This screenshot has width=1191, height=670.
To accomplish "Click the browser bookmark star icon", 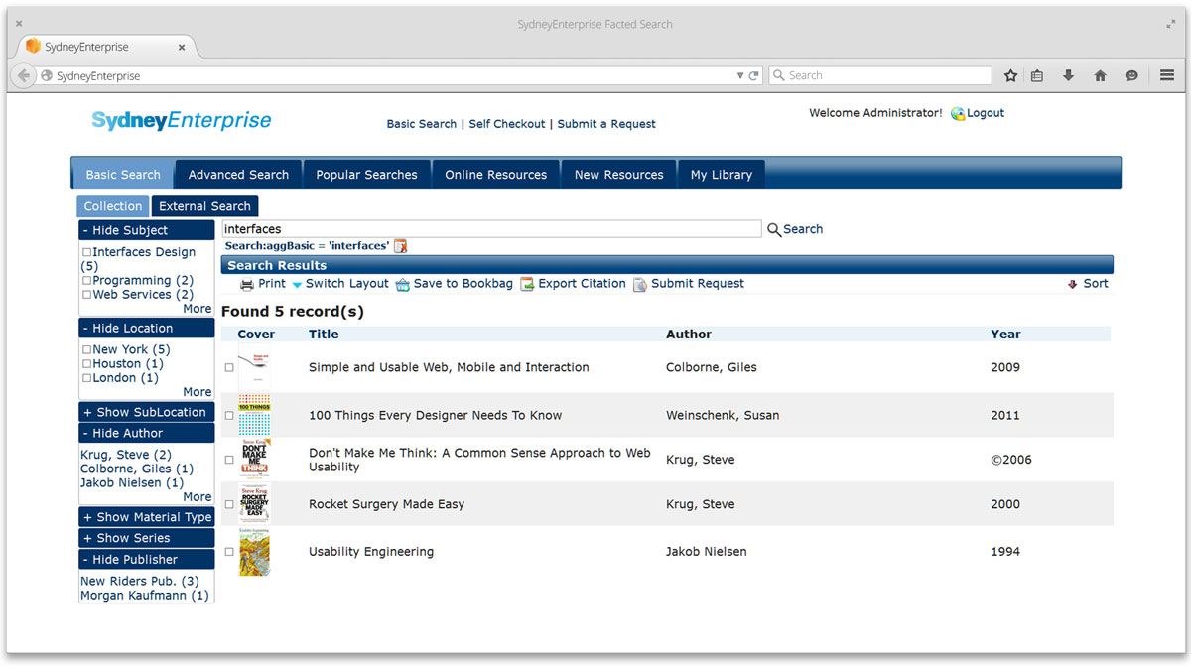I will (1010, 75).
